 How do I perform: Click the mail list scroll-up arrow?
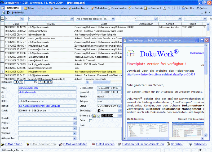208,24
